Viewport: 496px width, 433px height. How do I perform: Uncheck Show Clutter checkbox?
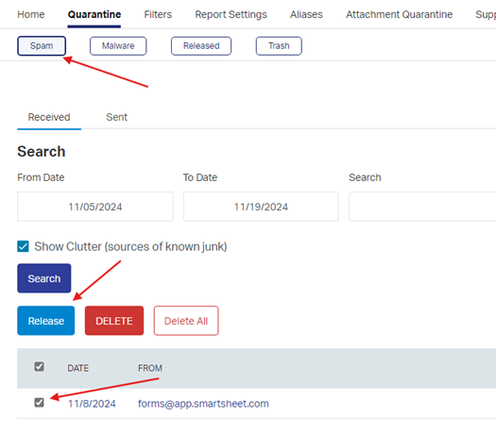[23, 246]
